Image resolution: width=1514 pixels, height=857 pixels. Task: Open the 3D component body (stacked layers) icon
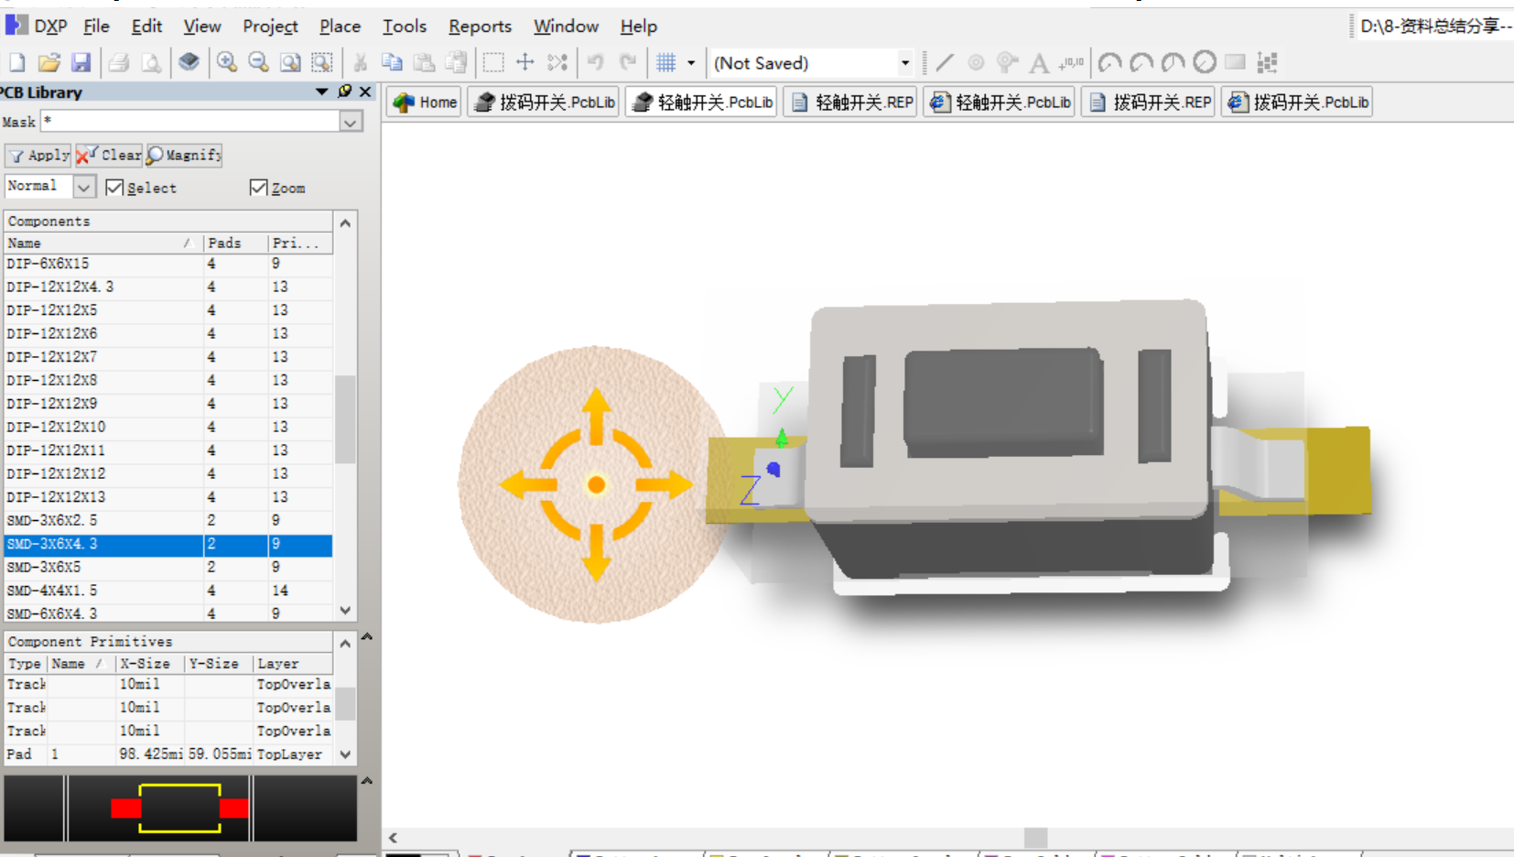point(189,62)
